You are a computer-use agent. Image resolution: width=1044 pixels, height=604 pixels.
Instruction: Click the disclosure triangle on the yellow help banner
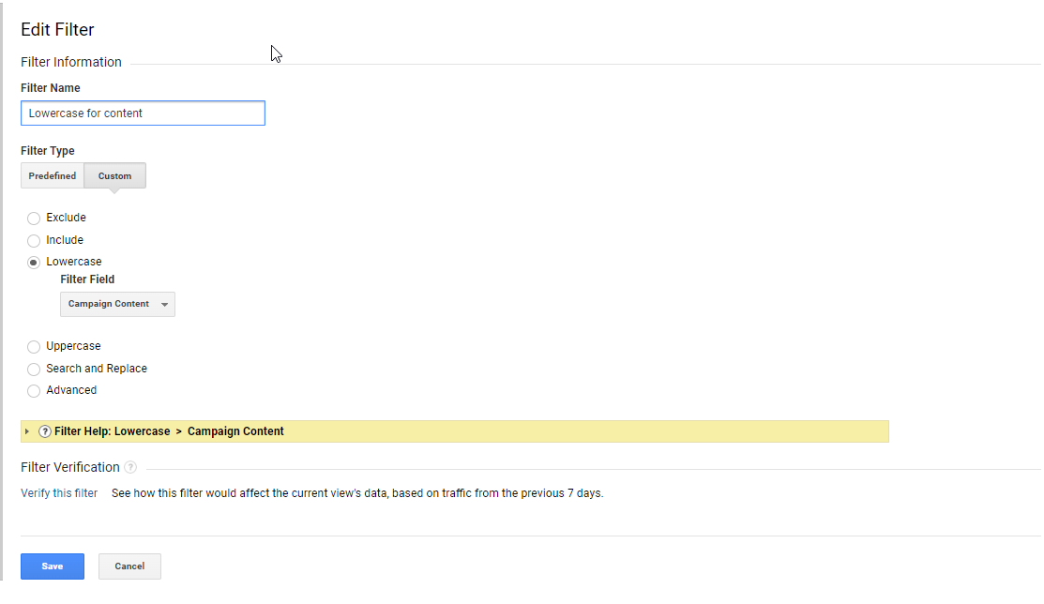(27, 430)
